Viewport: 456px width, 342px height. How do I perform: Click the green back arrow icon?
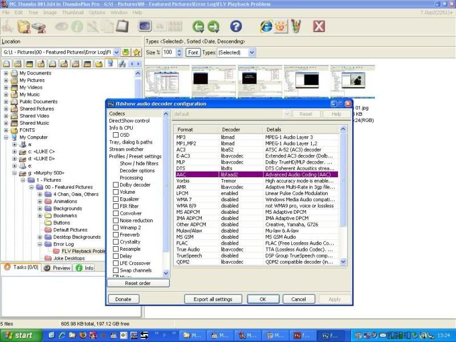(x=198, y=26)
